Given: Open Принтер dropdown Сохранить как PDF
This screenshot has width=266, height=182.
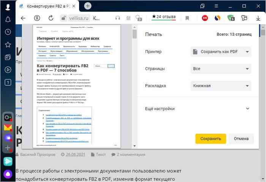Looking at the screenshot, I should point(221,52).
